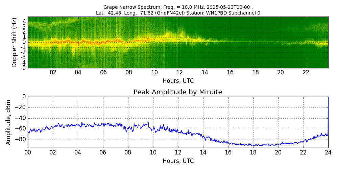The height and width of the screenshot is (169, 338).
Task: Select the 06 hour tick under the spectrogram
Action: coord(103,73)
